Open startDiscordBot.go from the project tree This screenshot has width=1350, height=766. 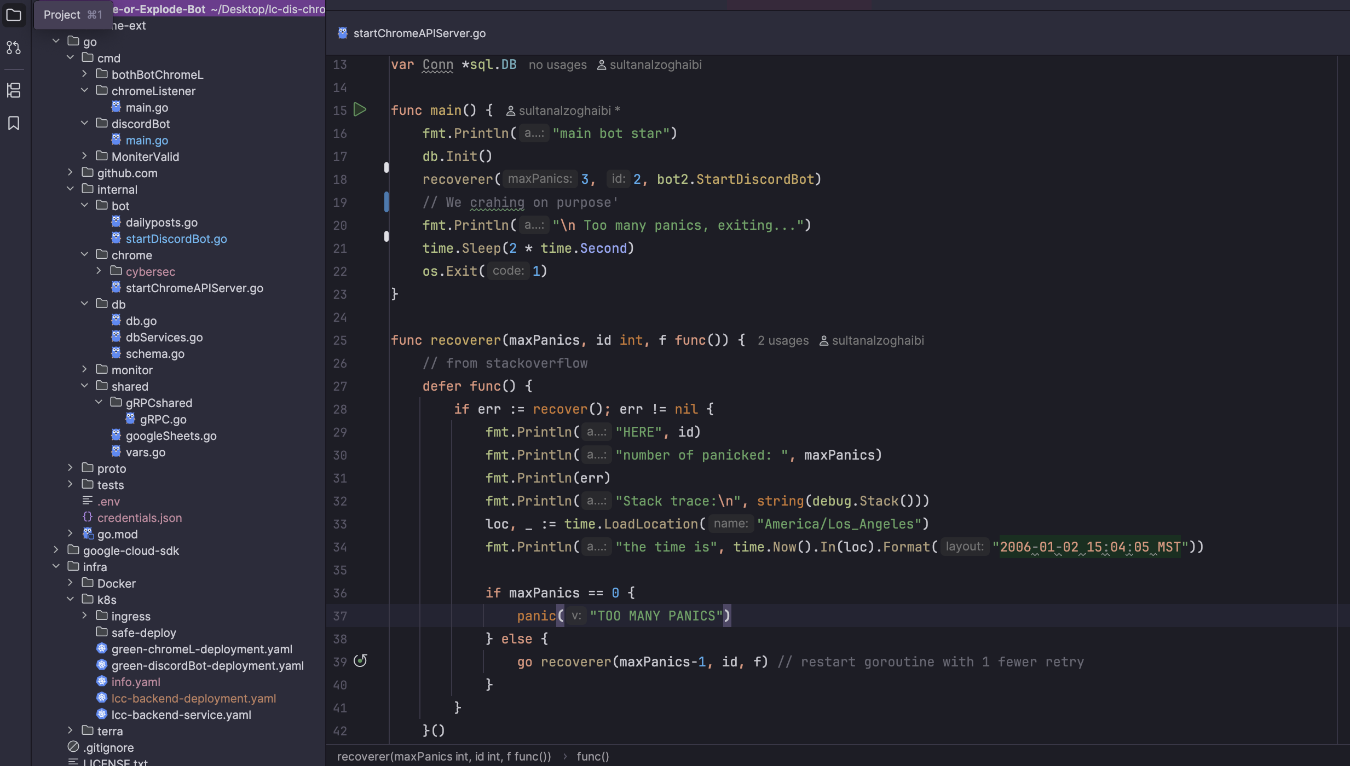[176, 239]
